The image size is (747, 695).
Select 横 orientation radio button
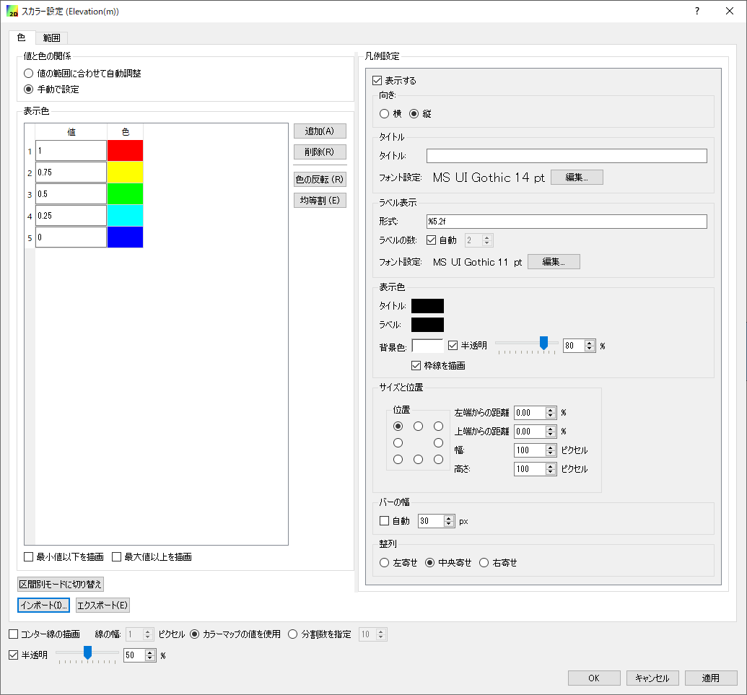(x=385, y=114)
